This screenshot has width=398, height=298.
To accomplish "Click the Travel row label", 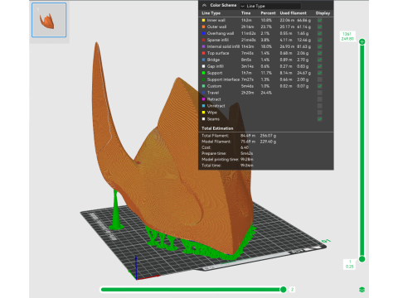I will pyautogui.click(x=213, y=93).
